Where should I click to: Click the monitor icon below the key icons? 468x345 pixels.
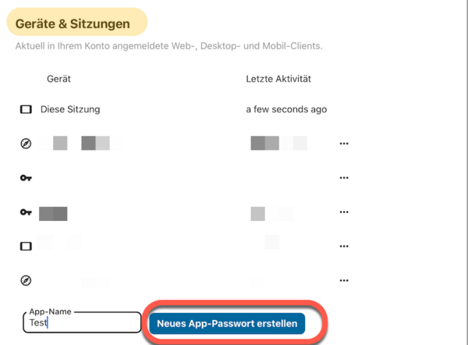click(26, 246)
